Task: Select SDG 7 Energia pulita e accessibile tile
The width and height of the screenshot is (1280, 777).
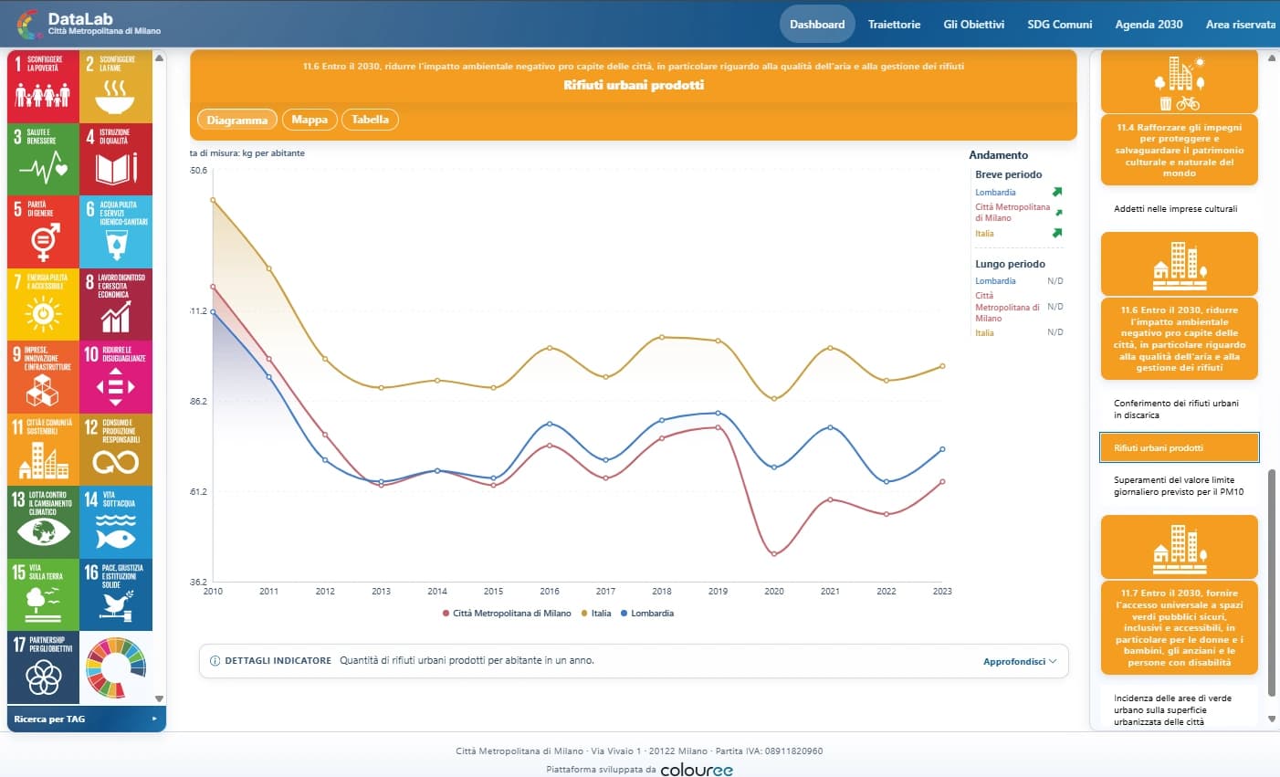Action: click(43, 304)
